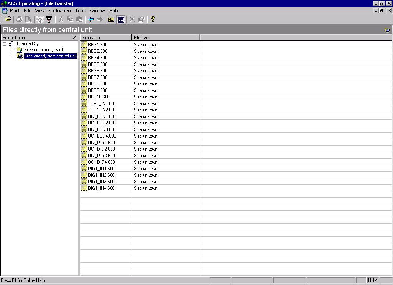Select the file REG1.600

coord(97,45)
